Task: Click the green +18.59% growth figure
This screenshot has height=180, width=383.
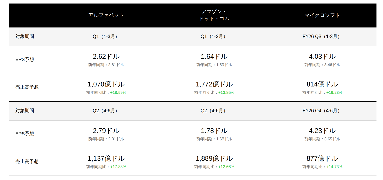Action: coord(118,93)
